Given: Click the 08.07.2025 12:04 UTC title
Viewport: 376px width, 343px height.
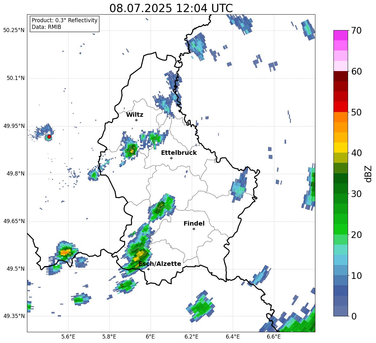Looking at the screenshot, I should 171,8.
